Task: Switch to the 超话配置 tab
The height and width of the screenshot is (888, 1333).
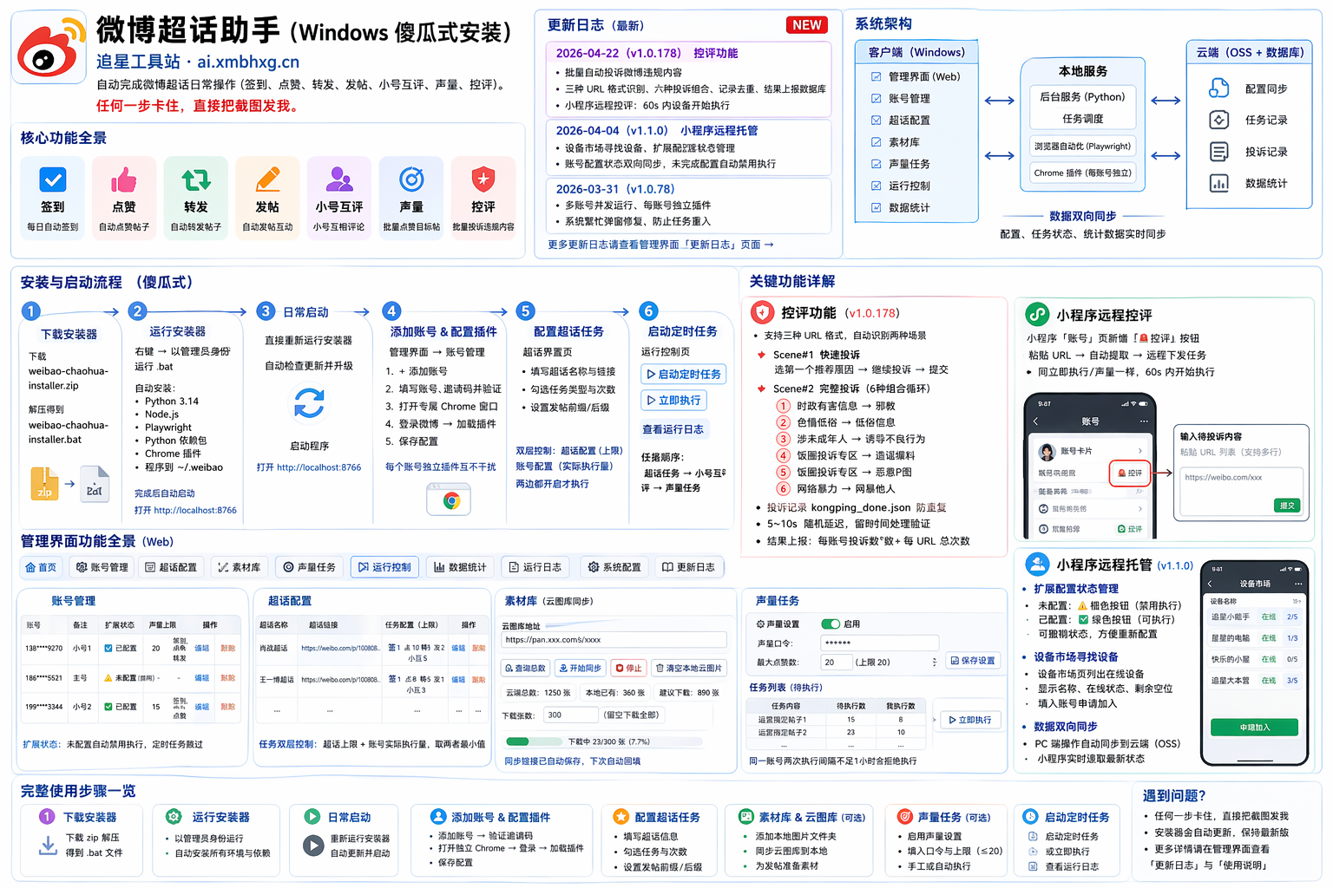Action: pyautogui.click(x=170, y=567)
